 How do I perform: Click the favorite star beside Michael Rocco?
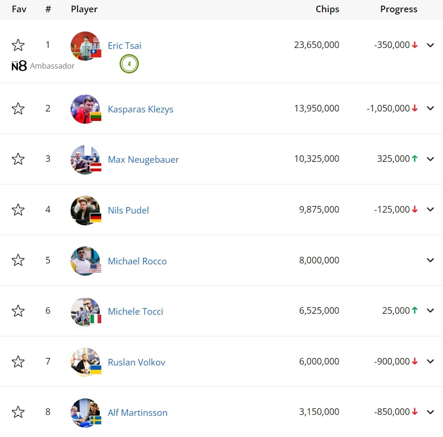click(x=18, y=260)
